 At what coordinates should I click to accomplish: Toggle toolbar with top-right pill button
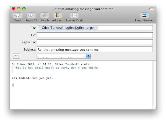click(152, 9)
